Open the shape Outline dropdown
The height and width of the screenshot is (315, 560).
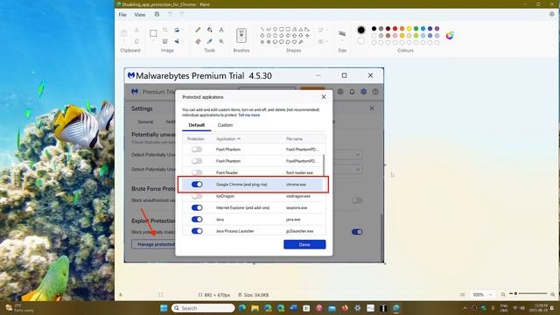(323, 31)
